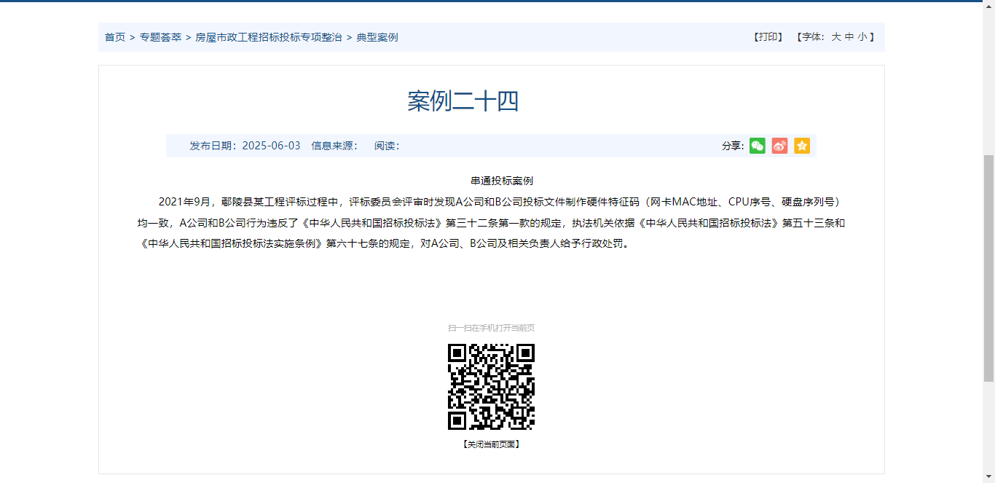Open 房屋市政工程招标投标专项整治 breadcrumb link
This screenshot has height=483, width=995.
pyautogui.click(x=269, y=37)
